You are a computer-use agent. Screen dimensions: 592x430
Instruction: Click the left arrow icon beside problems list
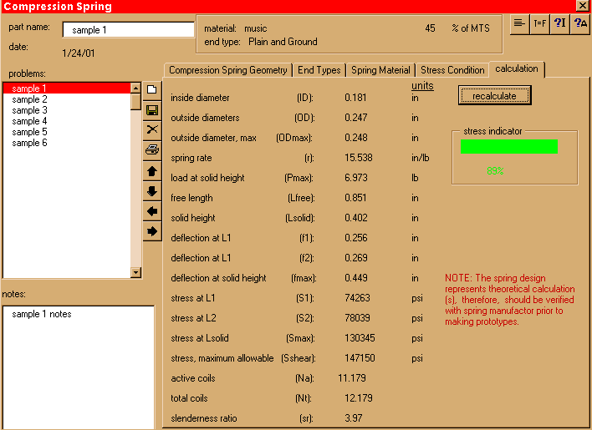(x=152, y=210)
